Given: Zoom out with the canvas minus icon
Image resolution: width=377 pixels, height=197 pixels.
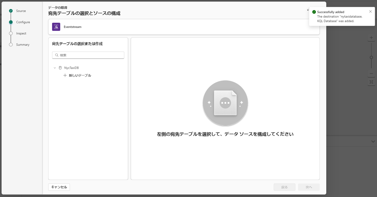Looking at the screenshot, I should pyautogui.click(x=371, y=74).
